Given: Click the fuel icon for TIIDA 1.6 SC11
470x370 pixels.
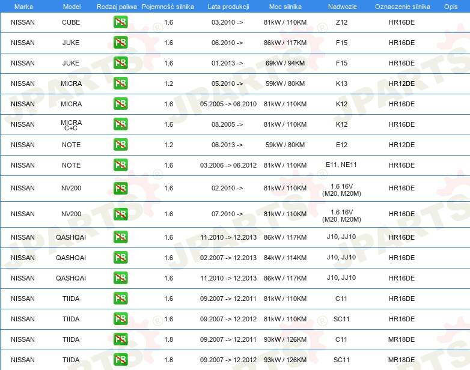Looking at the screenshot, I should click(x=120, y=319).
